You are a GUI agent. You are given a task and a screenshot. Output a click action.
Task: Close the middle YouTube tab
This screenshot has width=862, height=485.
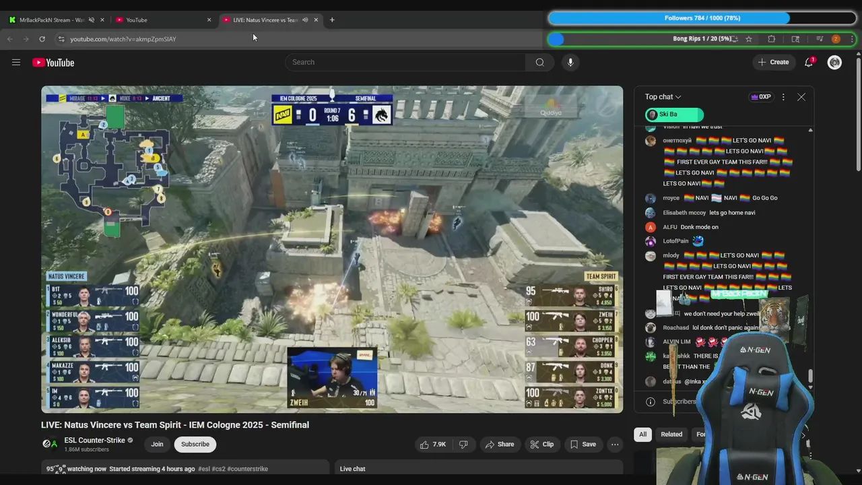209,20
